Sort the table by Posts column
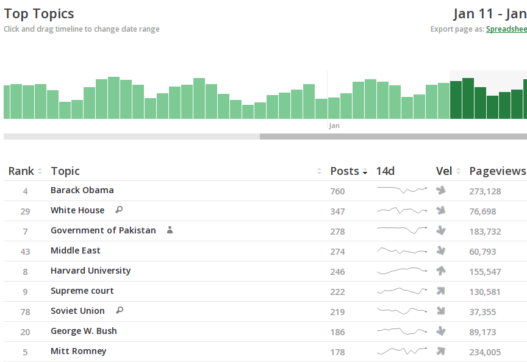Viewport: 527px width, 362px height. click(x=348, y=171)
